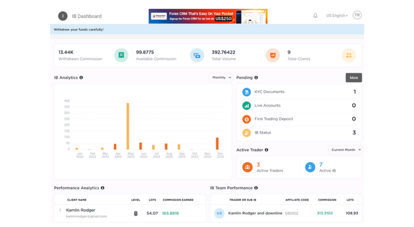Click the Total Clients people icon
The height and width of the screenshot is (227, 414).
coord(349,55)
